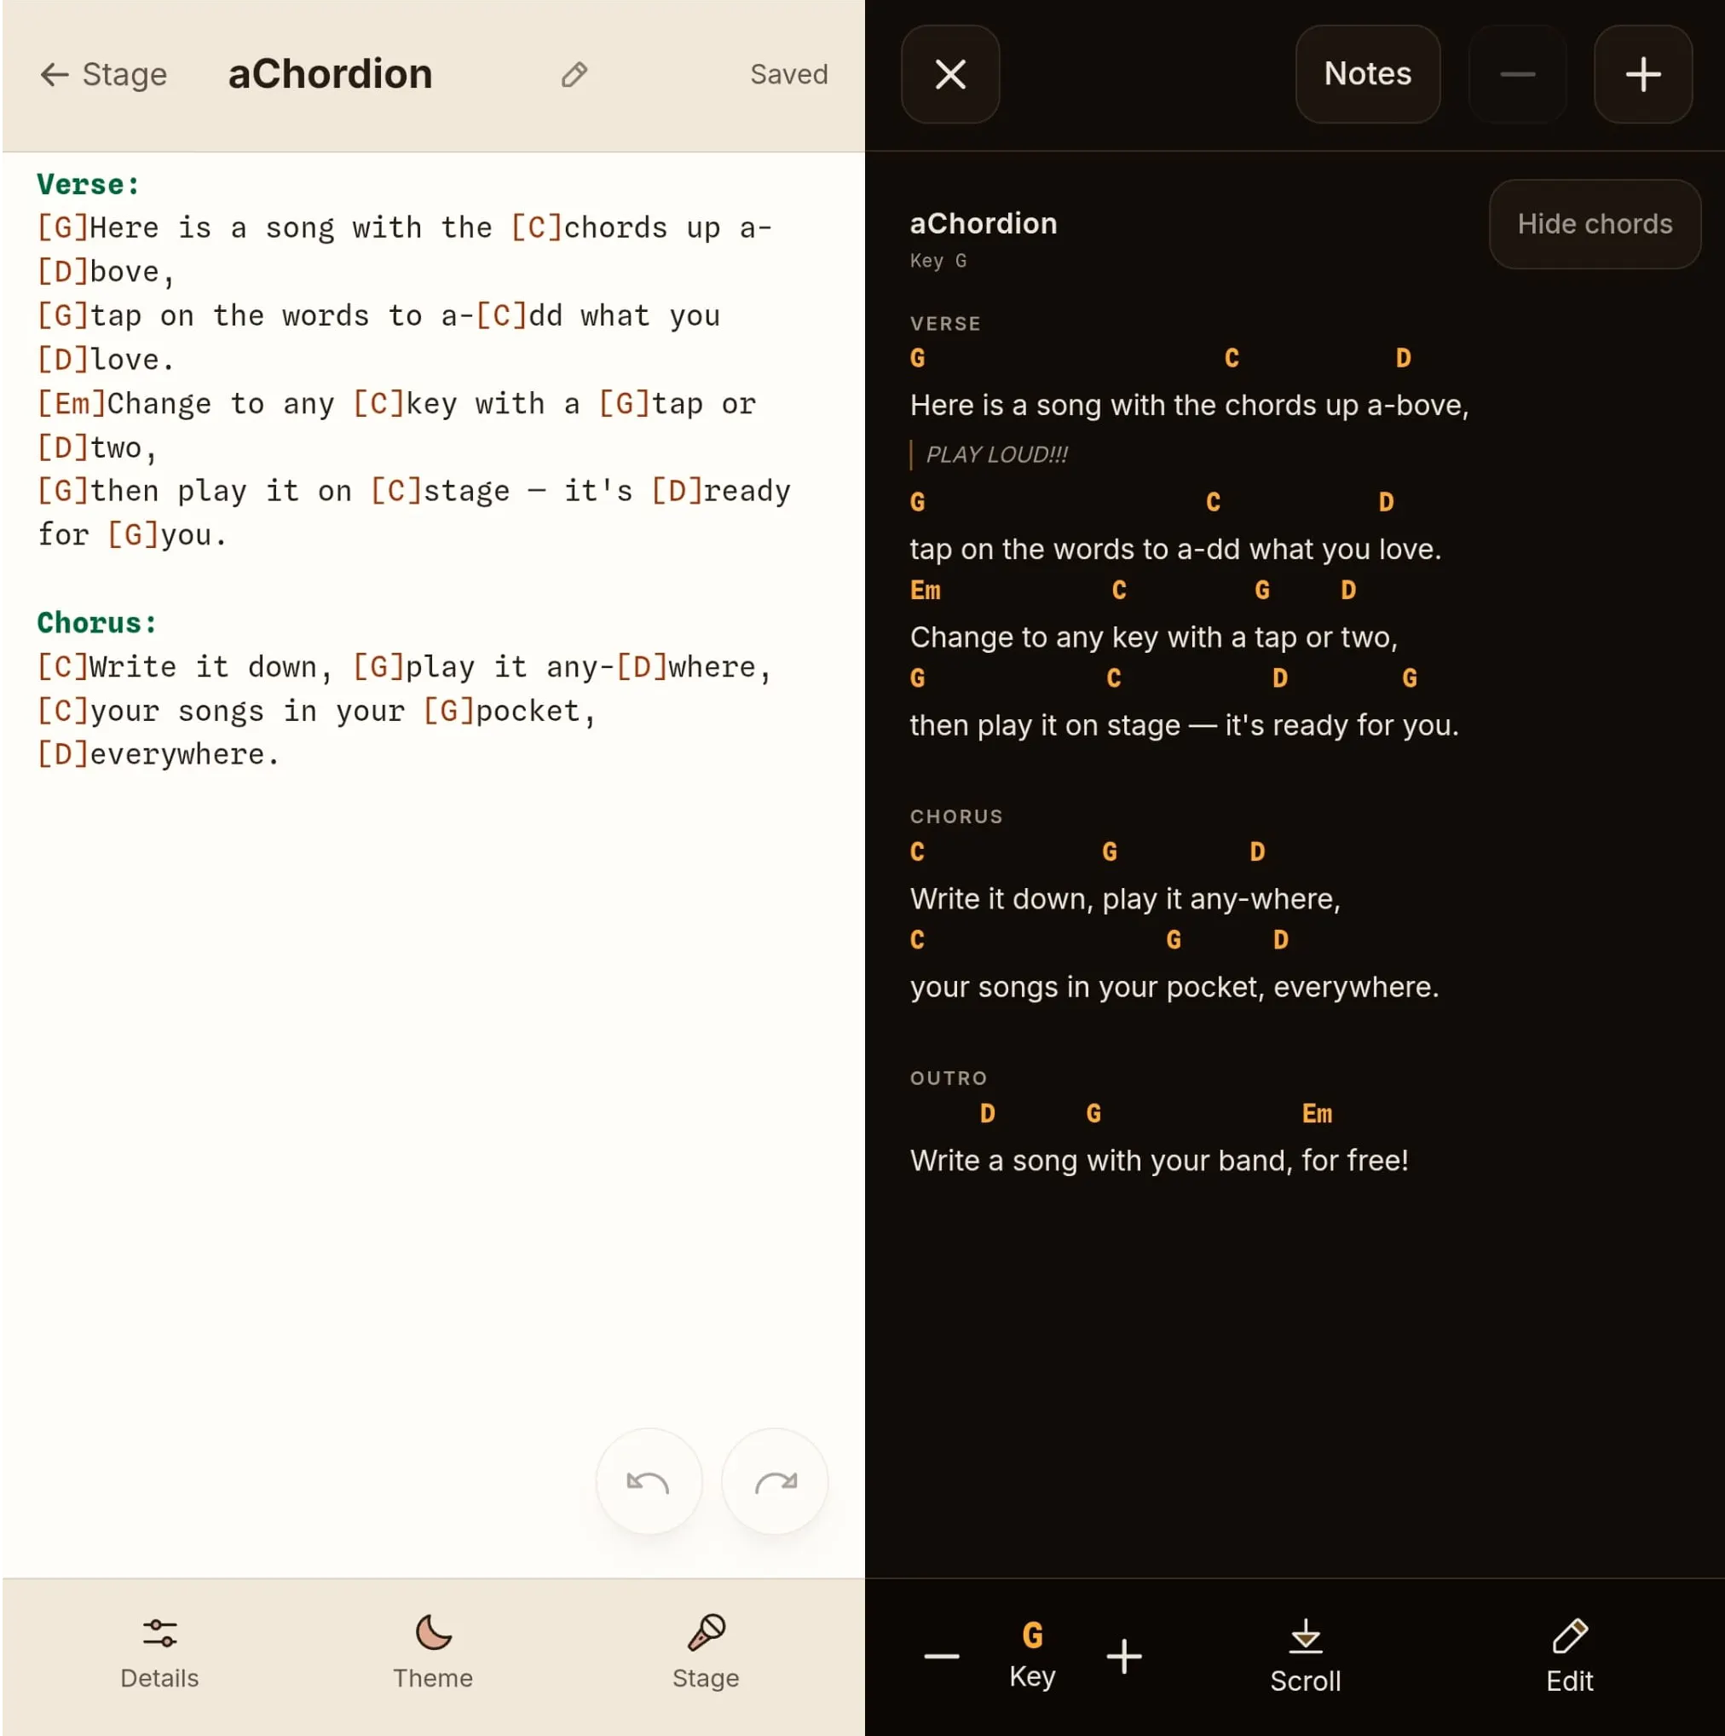The width and height of the screenshot is (1725, 1736).
Task: Click the 'Verse:' label in the editor
Action: pos(88,184)
